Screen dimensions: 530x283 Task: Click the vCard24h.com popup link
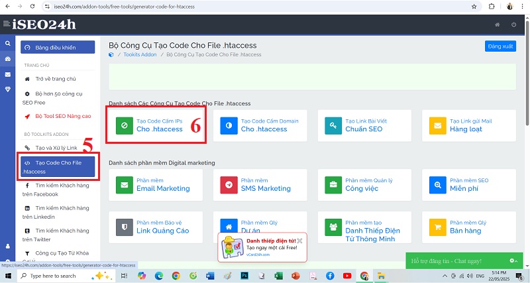pyautogui.click(x=258, y=255)
